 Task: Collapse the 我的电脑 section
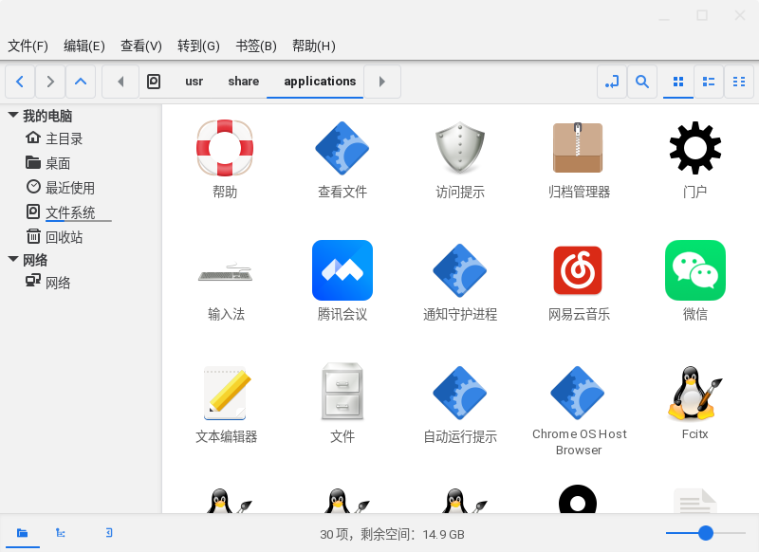[13, 115]
